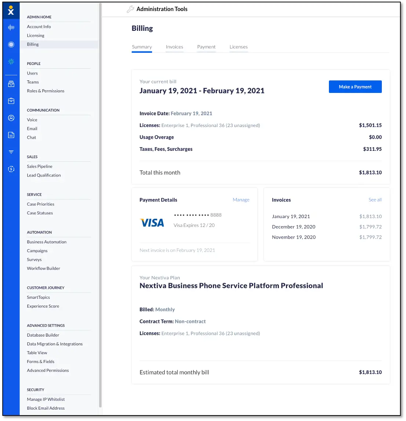The image size is (406, 421).
Task: Open Licensing in the admin menu
Action: [x=36, y=36]
